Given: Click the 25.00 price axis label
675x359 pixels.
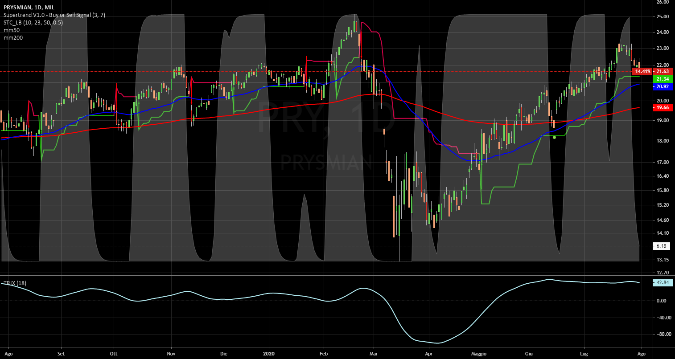Looking at the screenshot, I should click(x=663, y=16).
